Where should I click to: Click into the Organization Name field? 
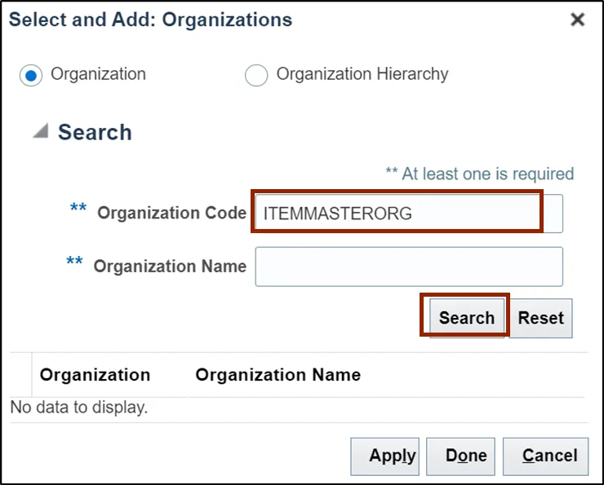coord(409,267)
